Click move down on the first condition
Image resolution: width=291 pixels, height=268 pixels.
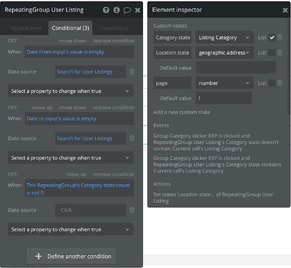pos(73,41)
